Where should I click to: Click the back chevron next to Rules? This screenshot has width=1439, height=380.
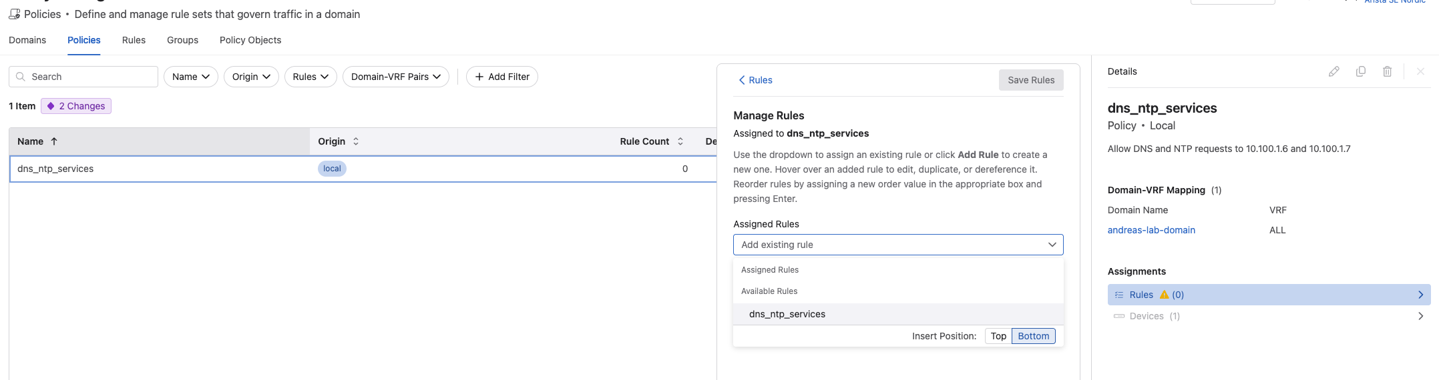pyautogui.click(x=741, y=80)
